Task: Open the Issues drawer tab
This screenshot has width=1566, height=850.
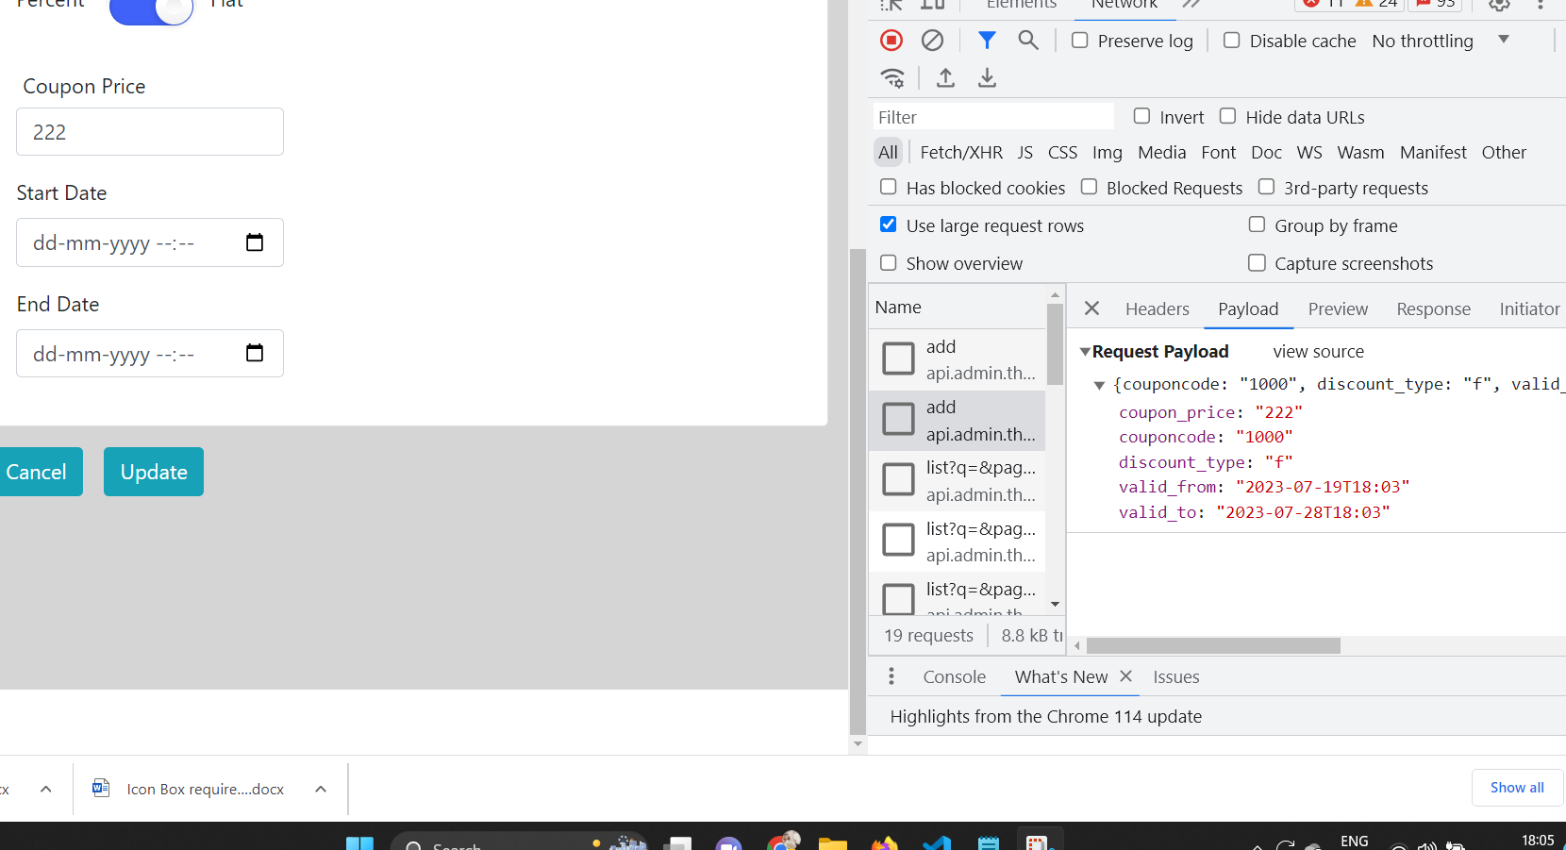Action: pos(1176,676)
